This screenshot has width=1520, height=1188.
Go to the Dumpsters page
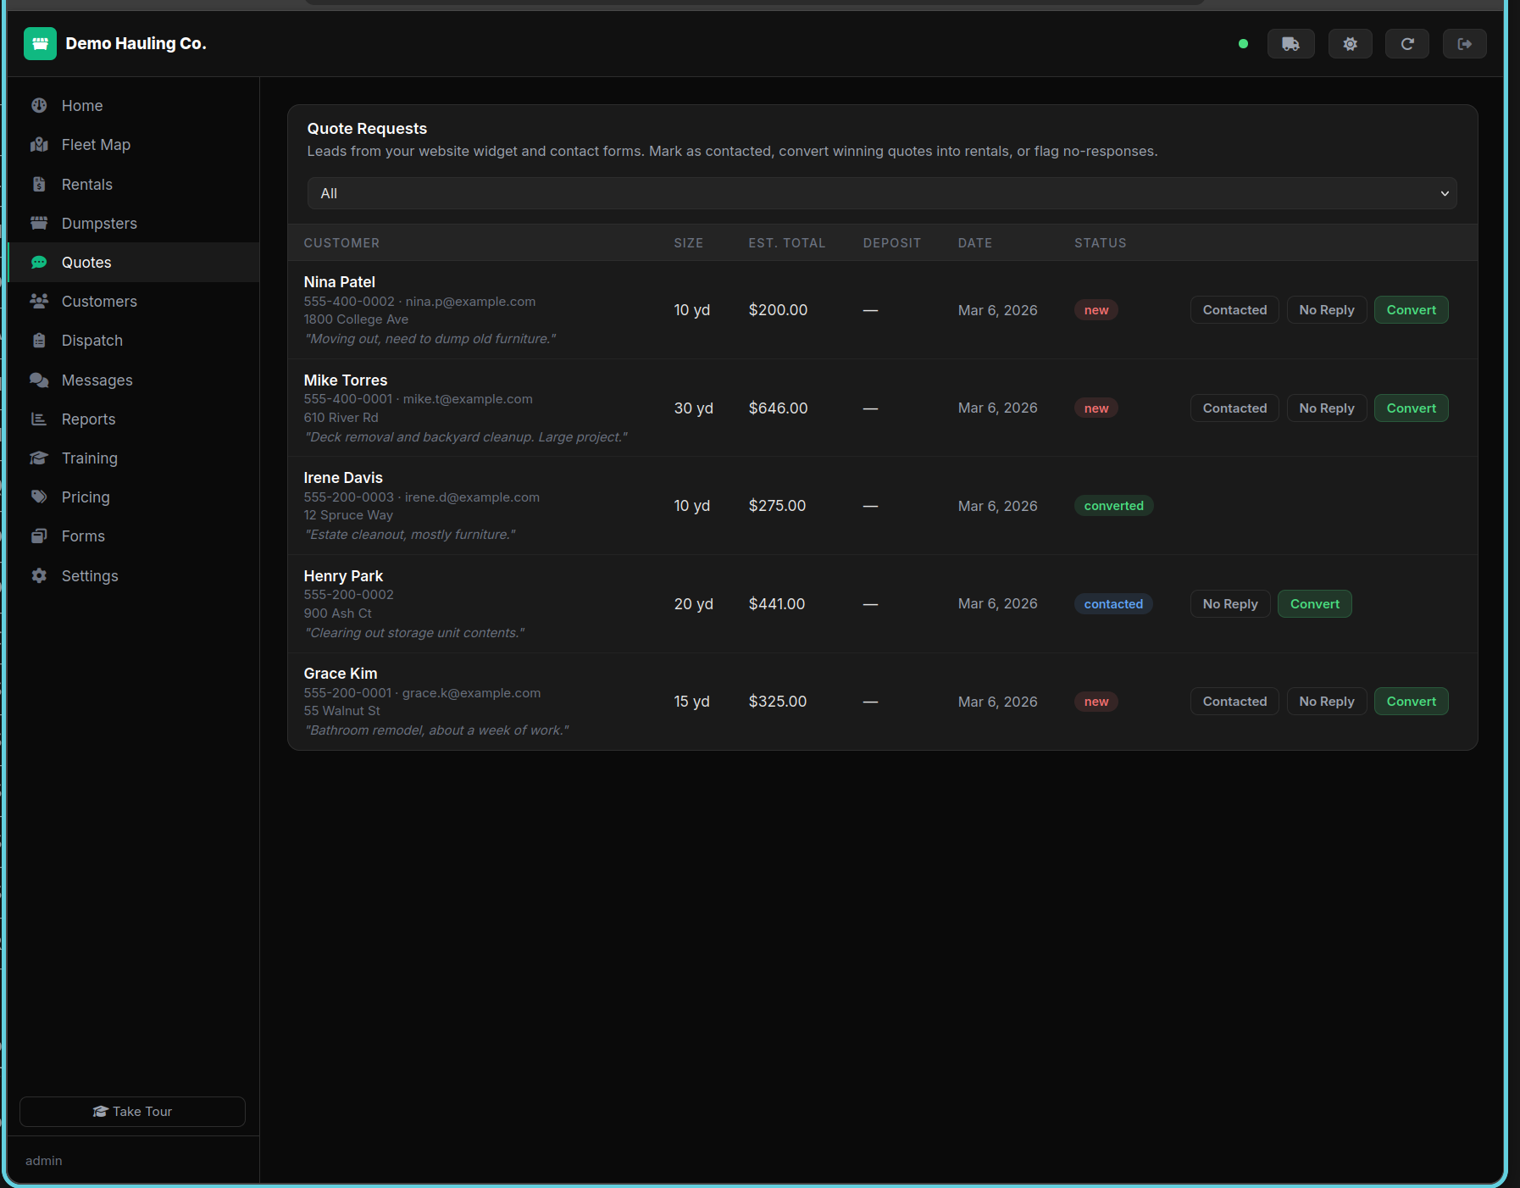pos(99,224)
